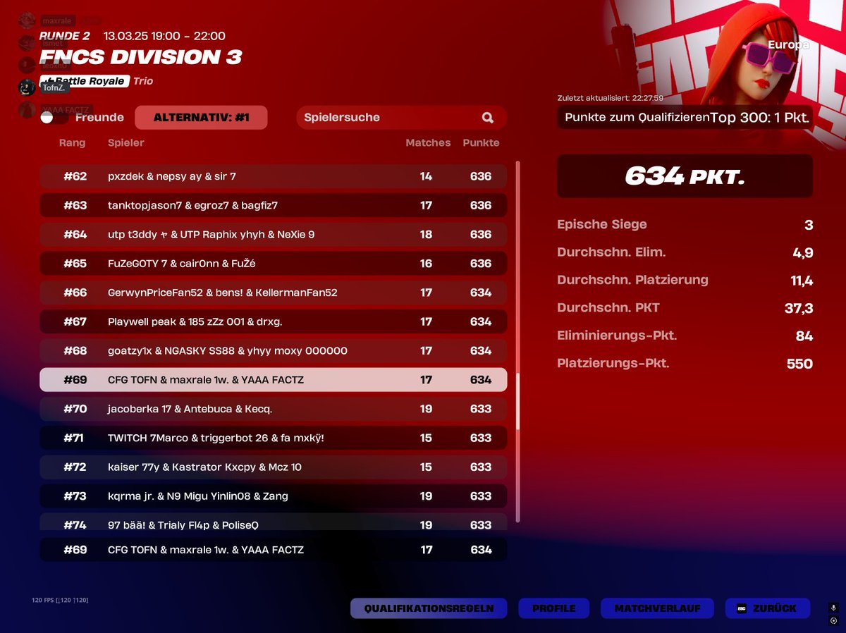This screenshot has height=633, width=846.
Task: Select row #71 TWITCH 7Marco team
Action: pyautogui.click(x=274, y=438)
